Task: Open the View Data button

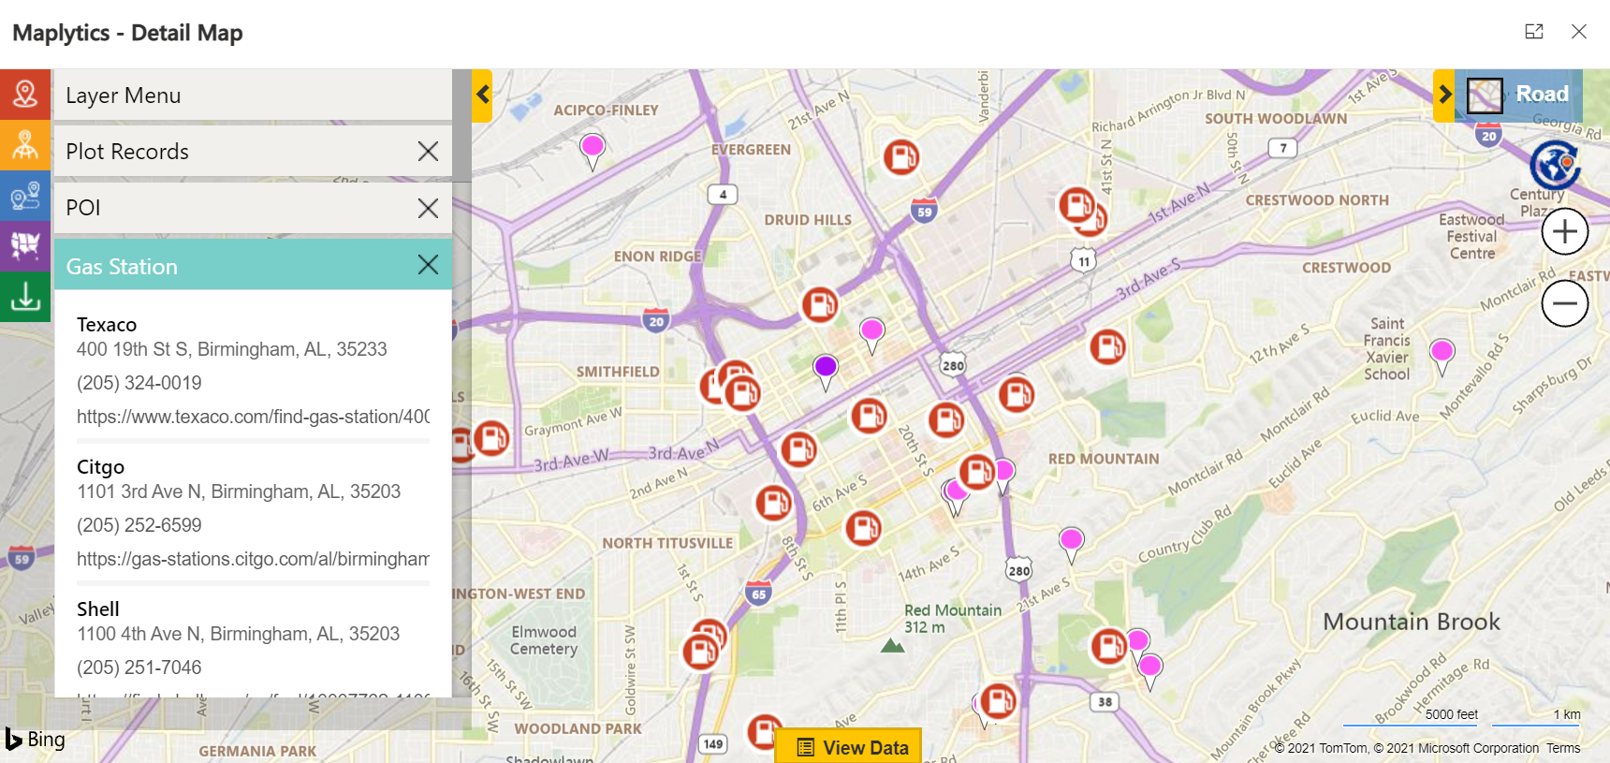Action: pyautogui.click(x=849, y=747)
